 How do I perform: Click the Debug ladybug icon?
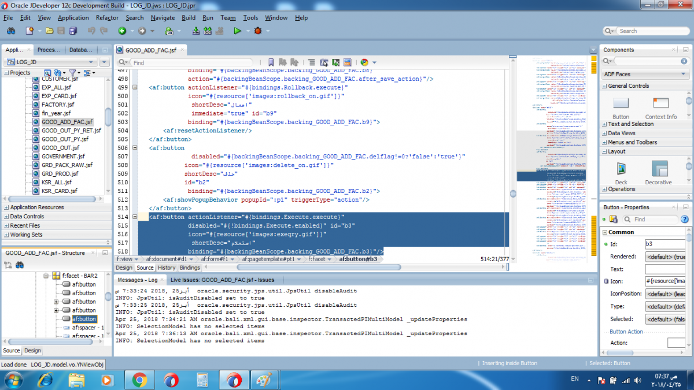tap(257, 31)
